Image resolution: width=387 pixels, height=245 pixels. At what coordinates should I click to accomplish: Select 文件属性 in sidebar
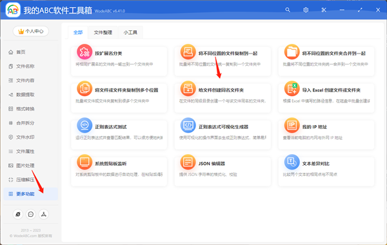point(30,152)
